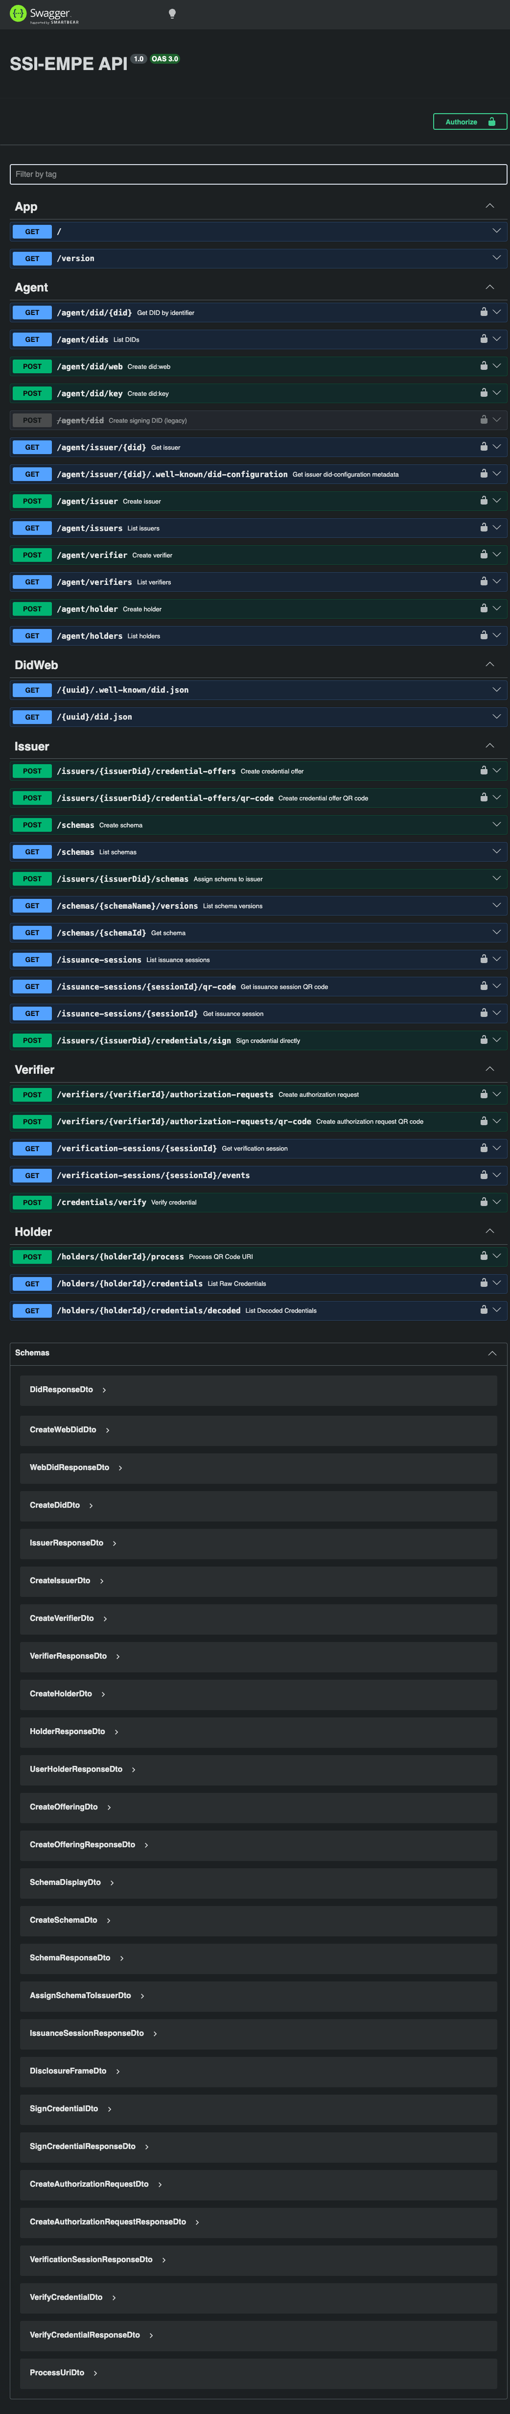Click lock icon on GET /agent/issuer/{did}

pyautogui.click(x=484, y=447)
